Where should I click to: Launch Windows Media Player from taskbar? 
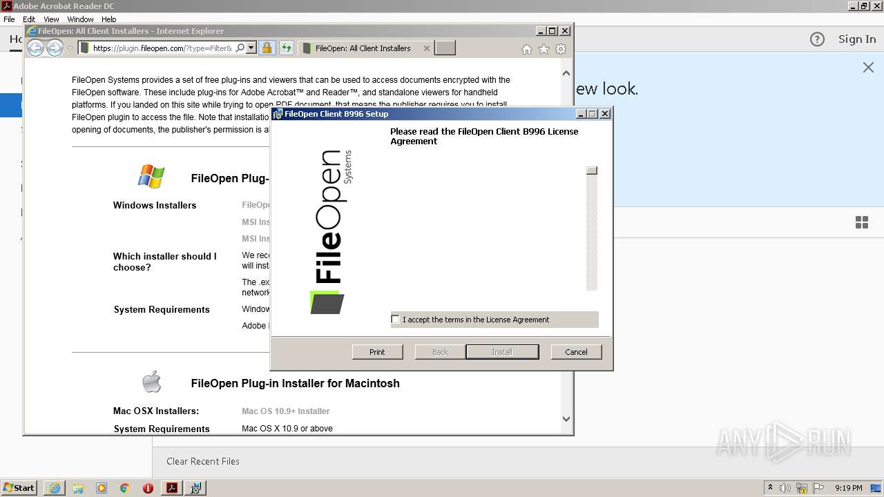click(x=102, y=488)
